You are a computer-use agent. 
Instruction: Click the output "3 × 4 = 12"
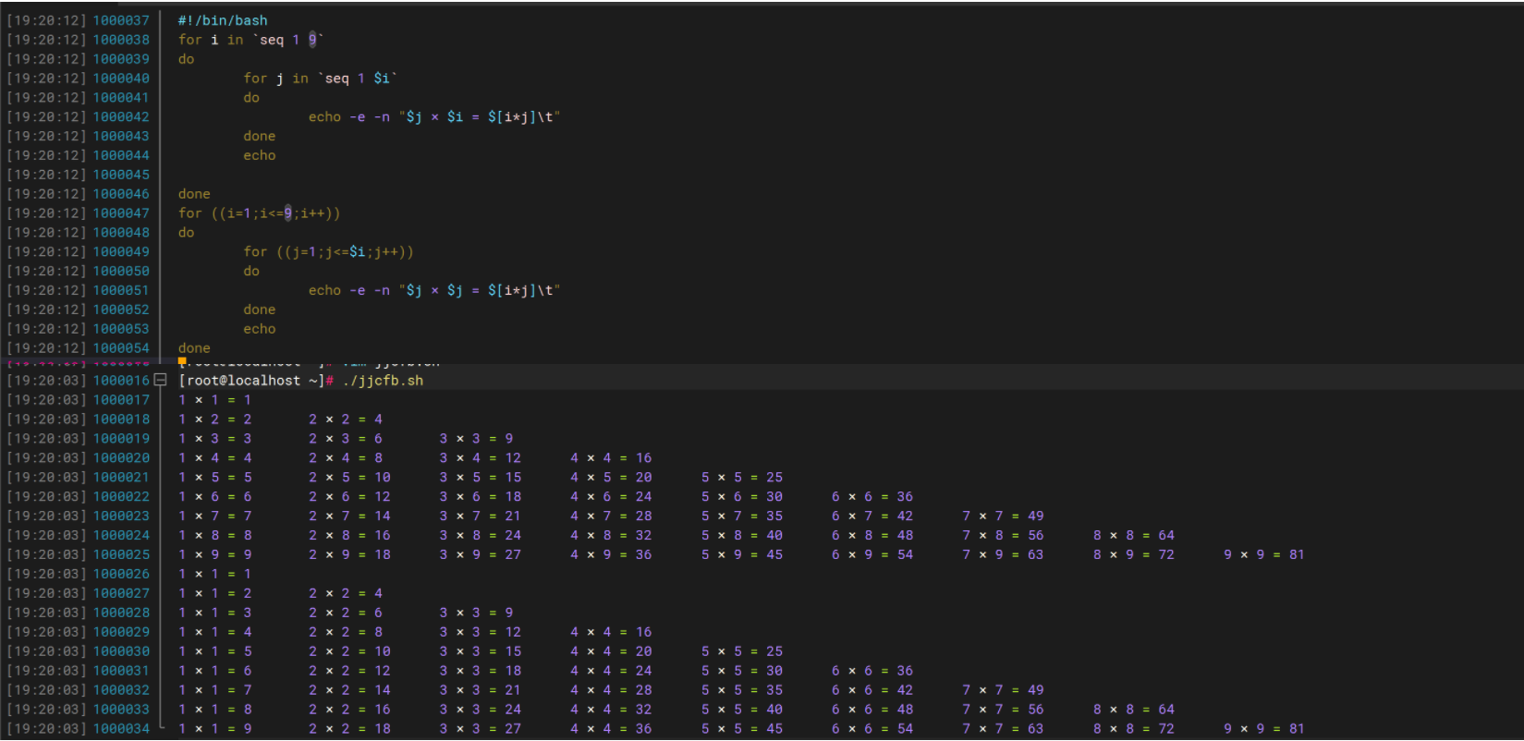click(481, 458)
